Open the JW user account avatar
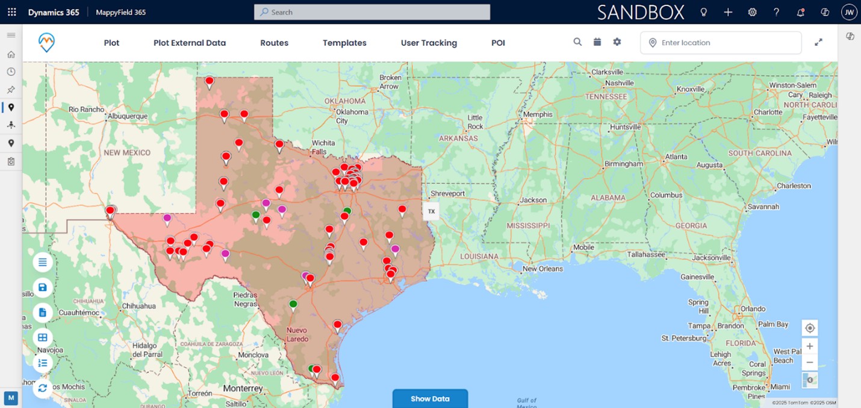Image resolution: width=861 pixels, height=408 pixels. pos(849,12)
